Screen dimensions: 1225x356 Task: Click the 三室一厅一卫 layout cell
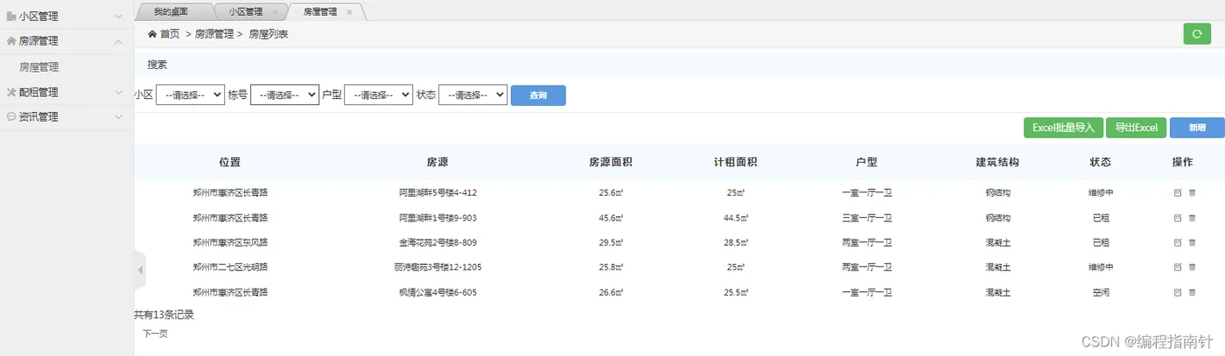tap(866, 218)
